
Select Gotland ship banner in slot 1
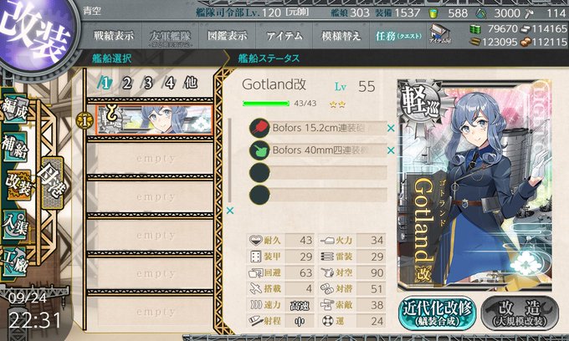click(154, 120)
